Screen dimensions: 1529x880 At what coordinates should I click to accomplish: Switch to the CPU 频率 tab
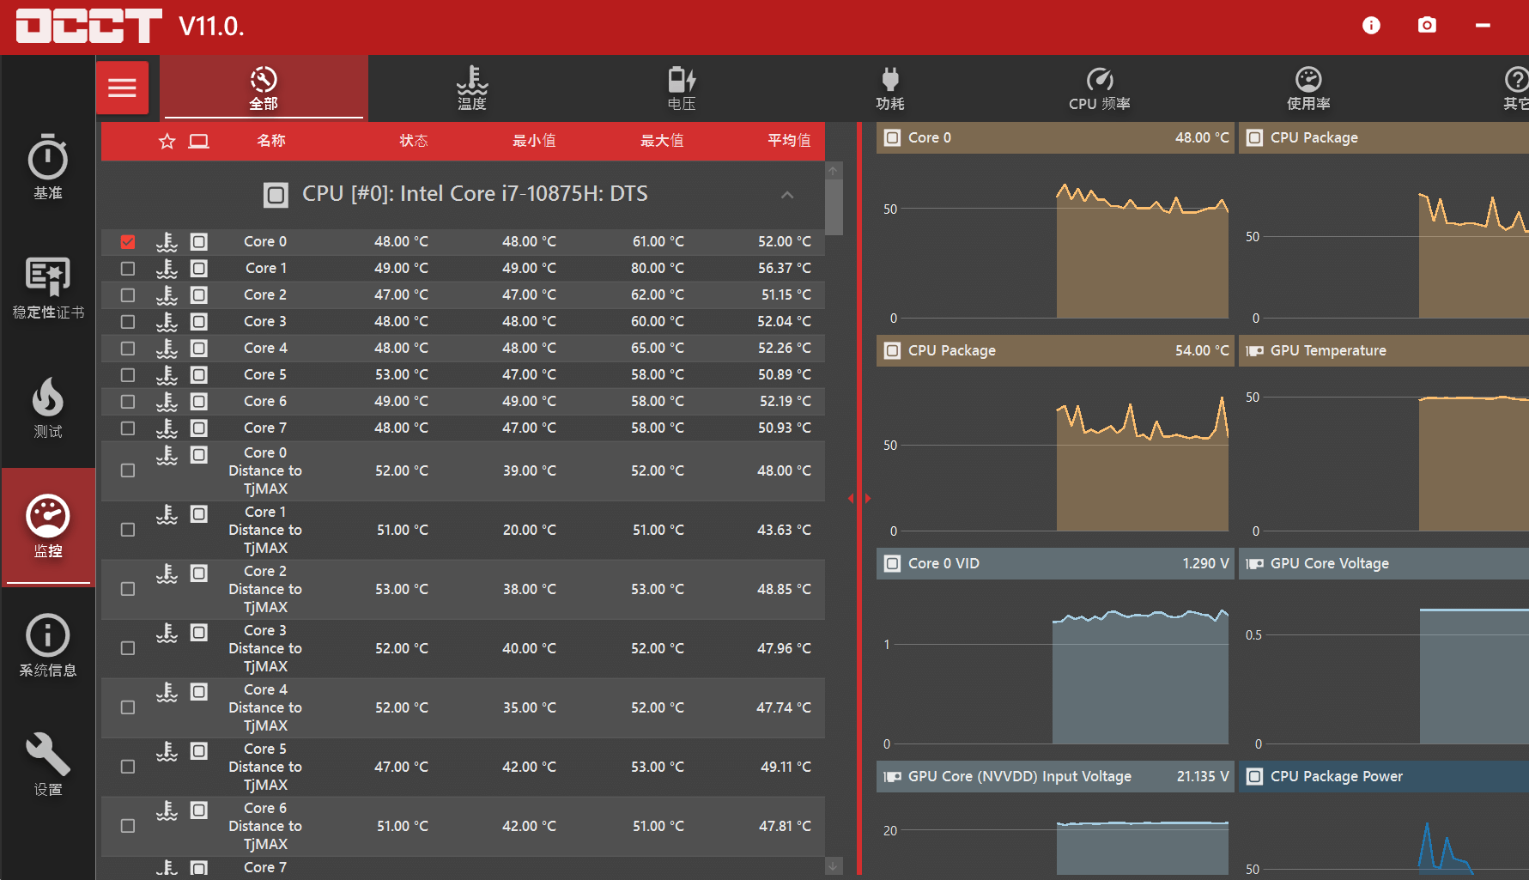coord(1100,88)
